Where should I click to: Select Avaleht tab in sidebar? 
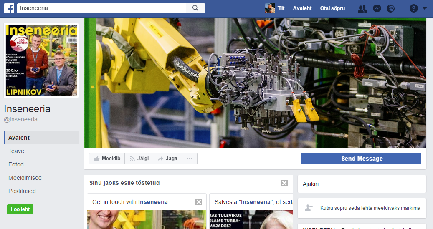click(x=41, y=138)
